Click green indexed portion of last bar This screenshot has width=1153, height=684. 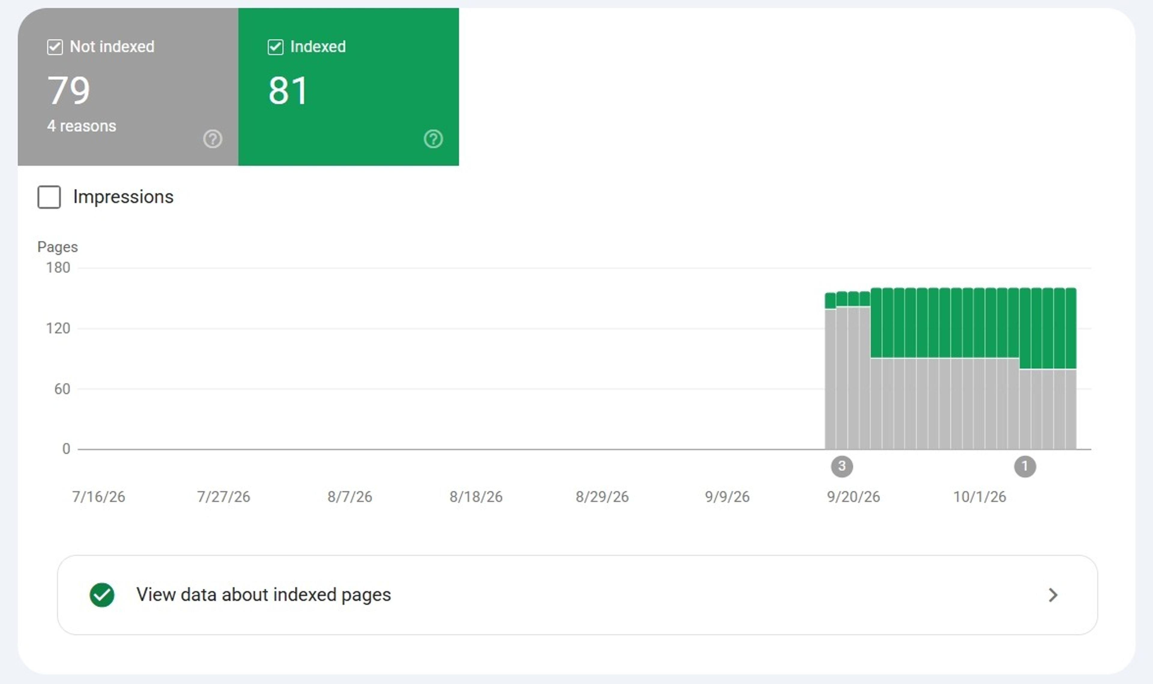tap(1071, 328)
